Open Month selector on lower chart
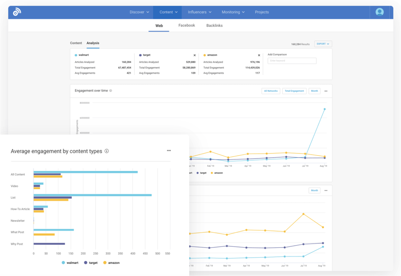The height and width of the screenshot is (276, 401). 314,190
